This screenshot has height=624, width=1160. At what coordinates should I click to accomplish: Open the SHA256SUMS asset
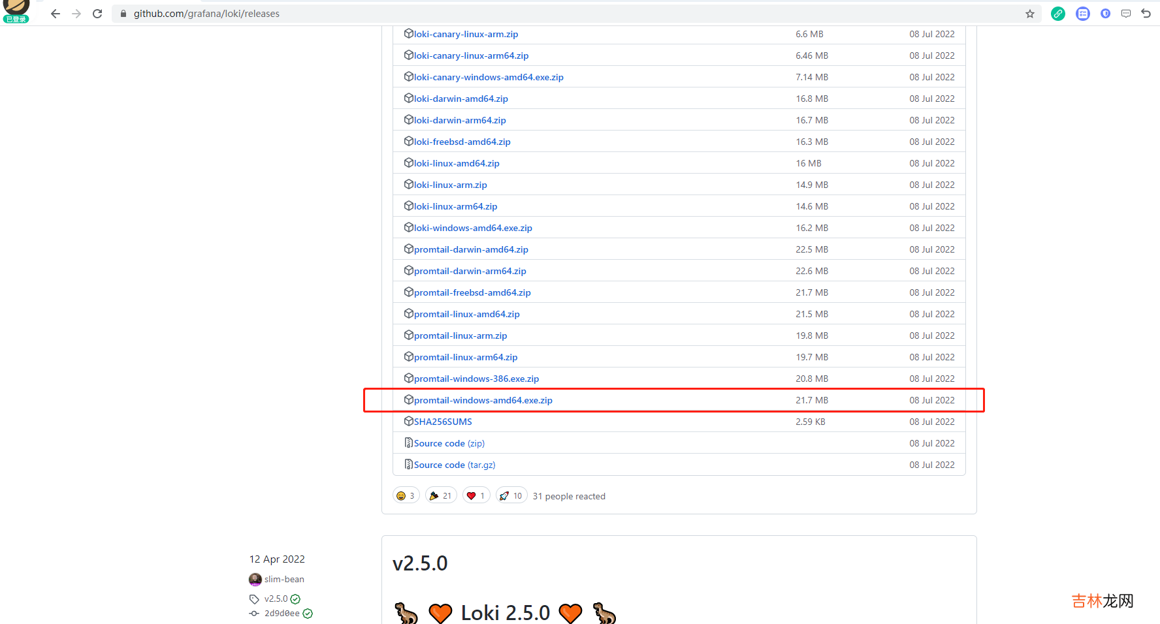[443, 422]
